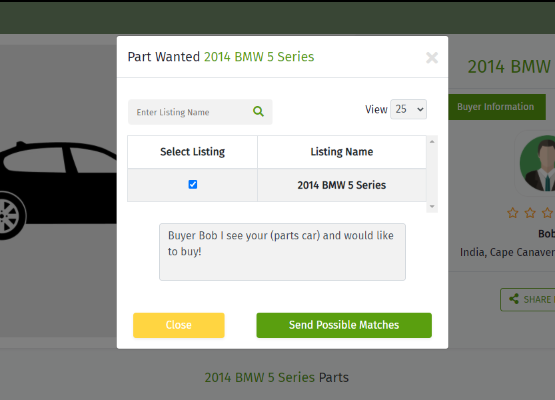Open the View count dropdown showing 25
This screenshot has height=400, width=555.
click(408, 109)
